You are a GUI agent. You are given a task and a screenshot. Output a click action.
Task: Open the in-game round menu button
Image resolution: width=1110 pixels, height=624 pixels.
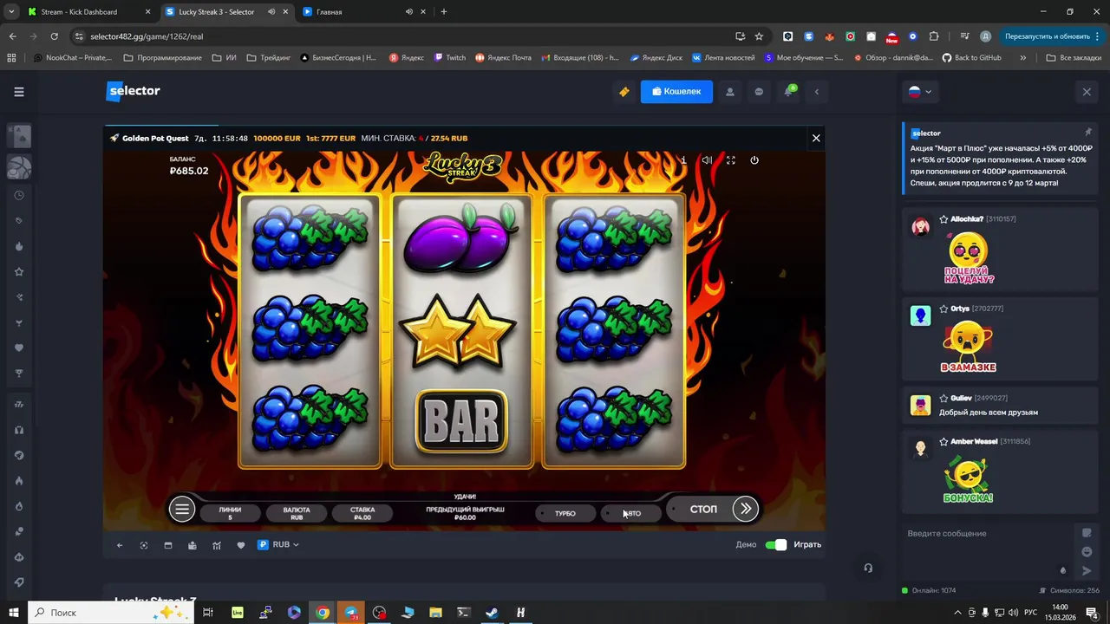click(181, 510)
